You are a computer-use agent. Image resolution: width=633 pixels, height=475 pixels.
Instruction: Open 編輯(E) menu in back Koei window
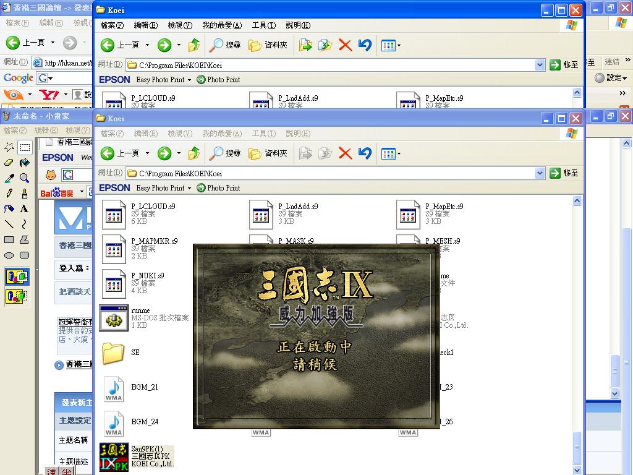coord(146,25)
